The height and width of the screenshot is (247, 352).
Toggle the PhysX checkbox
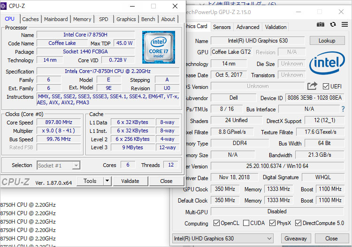[272, 223]
